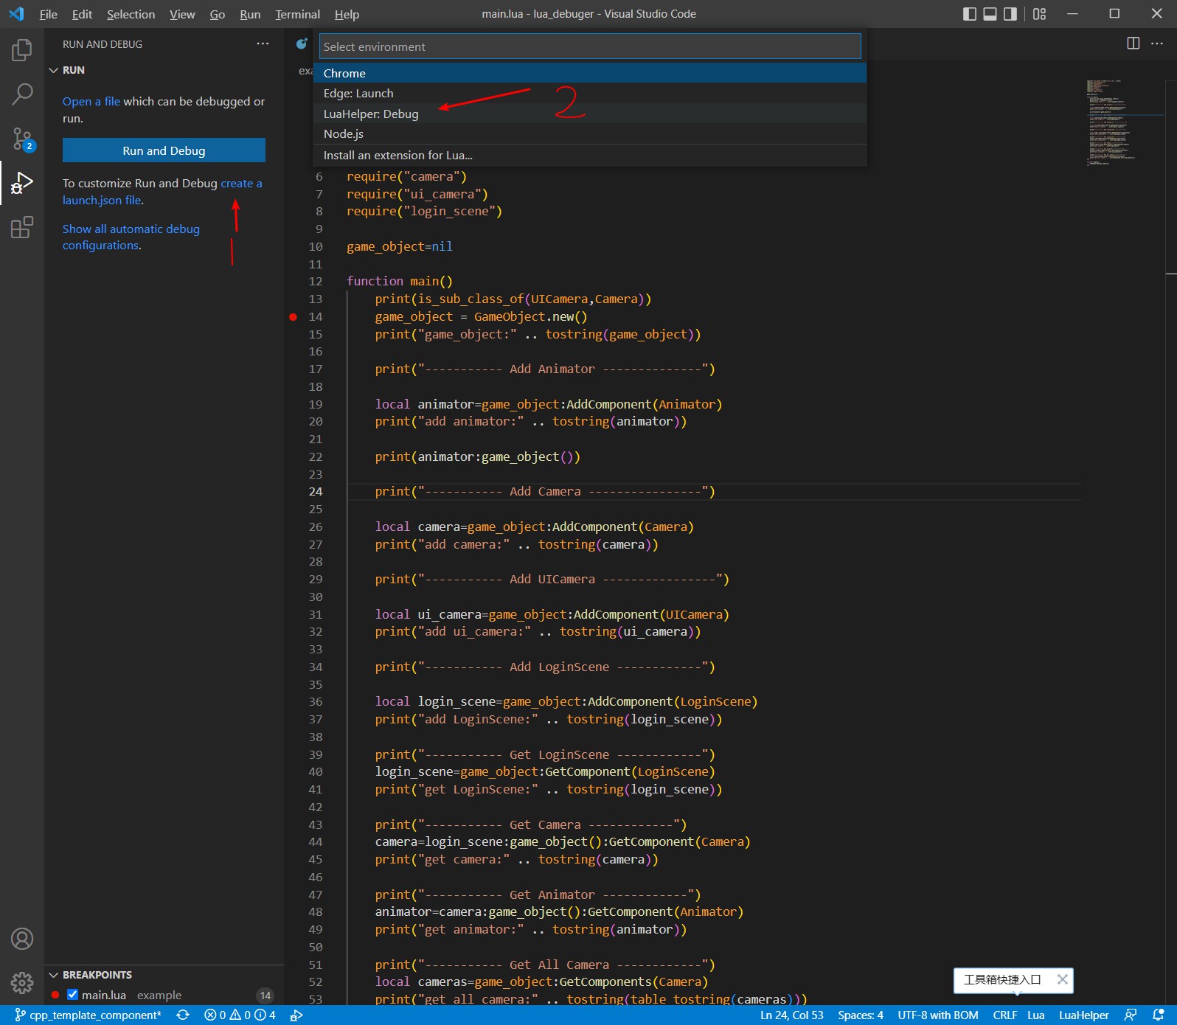Open errors and warnings indicator in status bar
Screen dimensions: 1177x1025
[x=240, y=1015]
